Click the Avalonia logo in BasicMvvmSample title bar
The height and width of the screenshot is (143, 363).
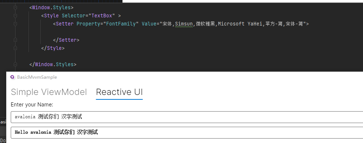point(13,77)
